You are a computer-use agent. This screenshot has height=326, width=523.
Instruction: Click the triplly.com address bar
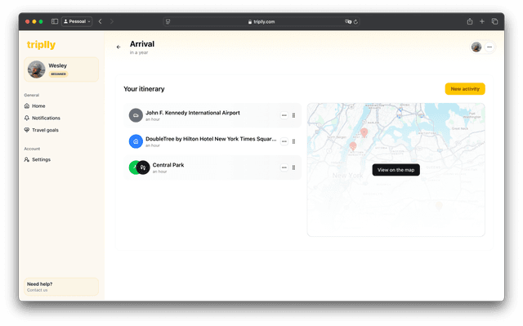click(x=261, y=22)
